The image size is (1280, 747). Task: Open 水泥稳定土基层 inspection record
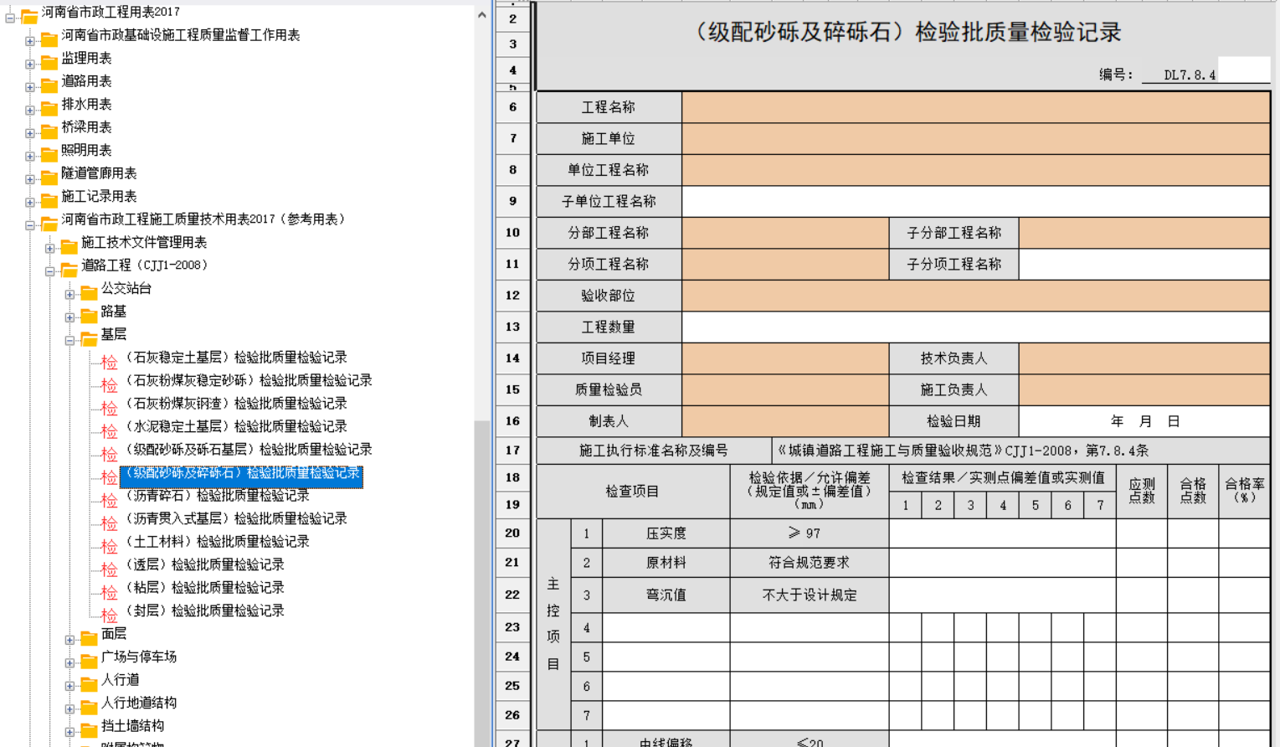[x=235, y=426]
